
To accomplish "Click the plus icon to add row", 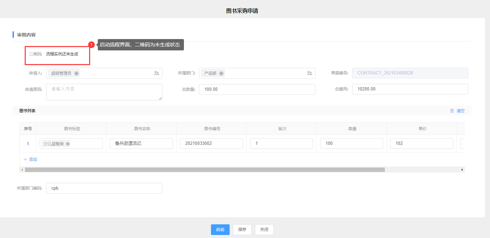I will (x=25, y=160).
